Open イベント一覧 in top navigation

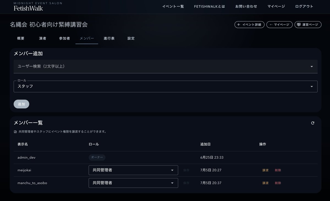pos(173,7)
